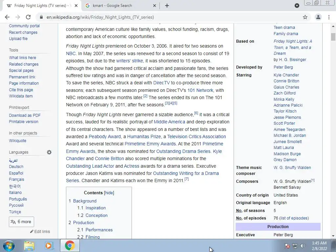This screenshot has width=336, height=252.
Task: Click the page vertical scrollbar thumb
Action: coord(333,36)
